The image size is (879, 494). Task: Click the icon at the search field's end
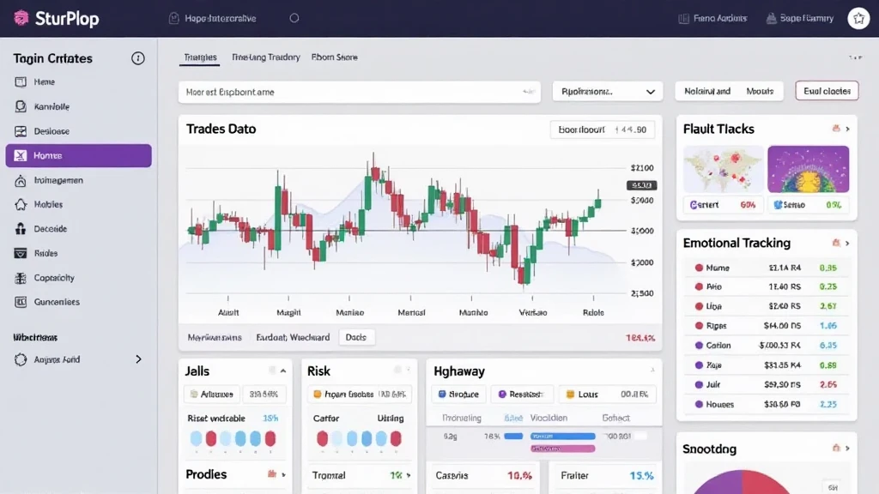click(528, 91)
